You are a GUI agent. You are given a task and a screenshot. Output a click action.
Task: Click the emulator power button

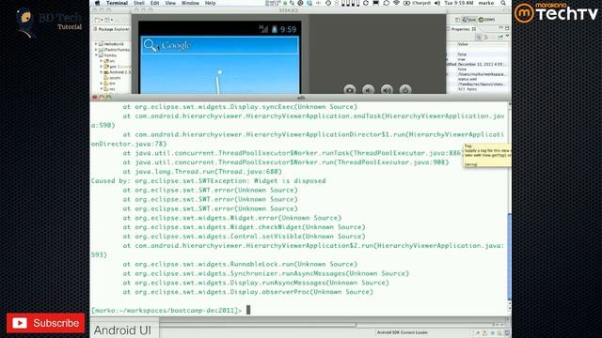[405, 90]
